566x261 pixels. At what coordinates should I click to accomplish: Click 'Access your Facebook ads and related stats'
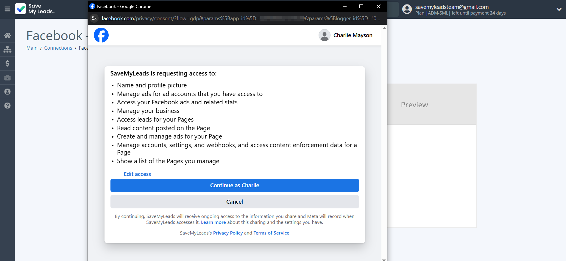(x=177, y=102)
